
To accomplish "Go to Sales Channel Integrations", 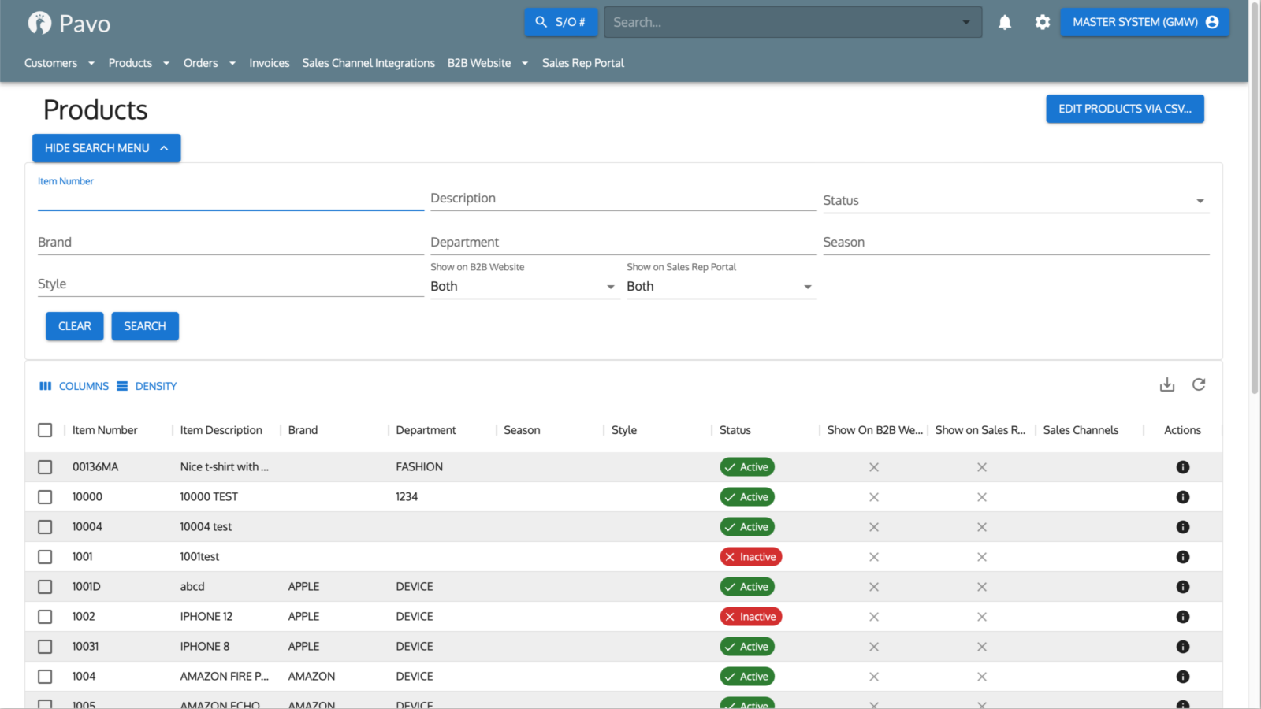I will coord(368,63).
